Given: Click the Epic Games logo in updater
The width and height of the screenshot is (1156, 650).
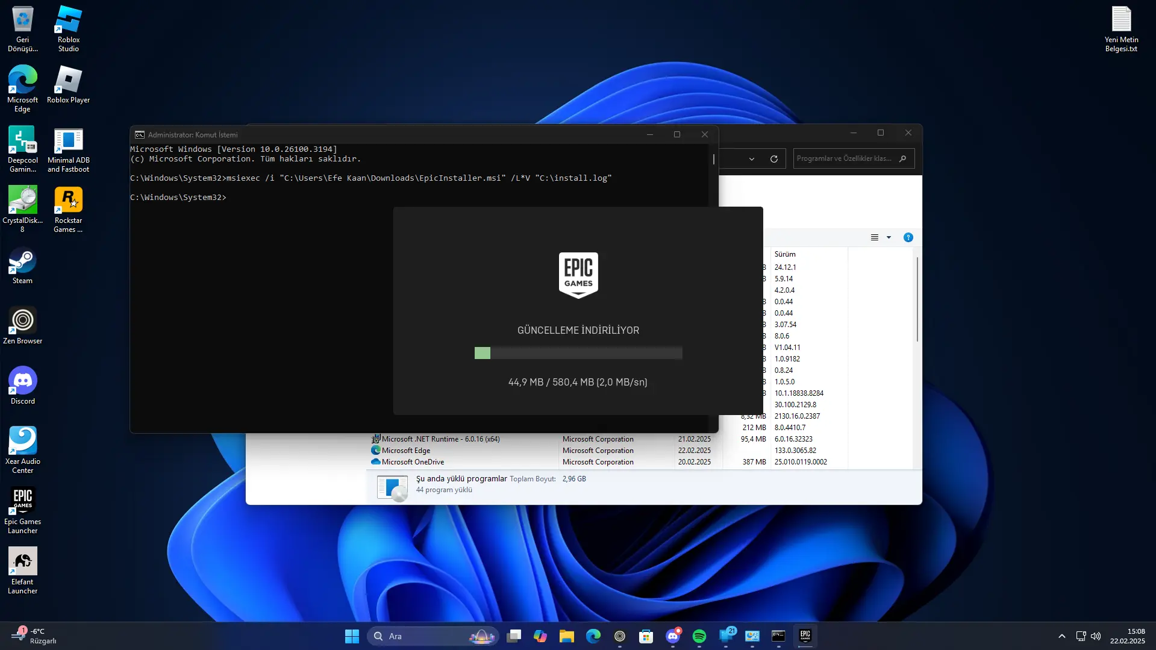Looking at the screenshot, I should tap(578, 275).
